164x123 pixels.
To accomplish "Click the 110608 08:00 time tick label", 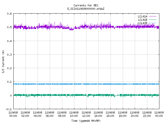I will point(62,114).
